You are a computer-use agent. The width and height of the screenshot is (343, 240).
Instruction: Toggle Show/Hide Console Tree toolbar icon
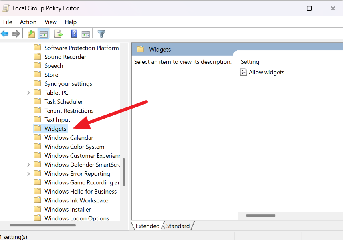click(44, 34)
